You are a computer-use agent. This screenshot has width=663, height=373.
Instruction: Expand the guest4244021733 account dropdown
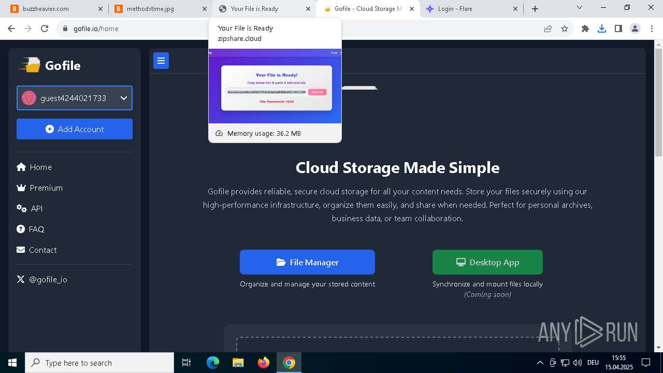click(x=75, y=98)
